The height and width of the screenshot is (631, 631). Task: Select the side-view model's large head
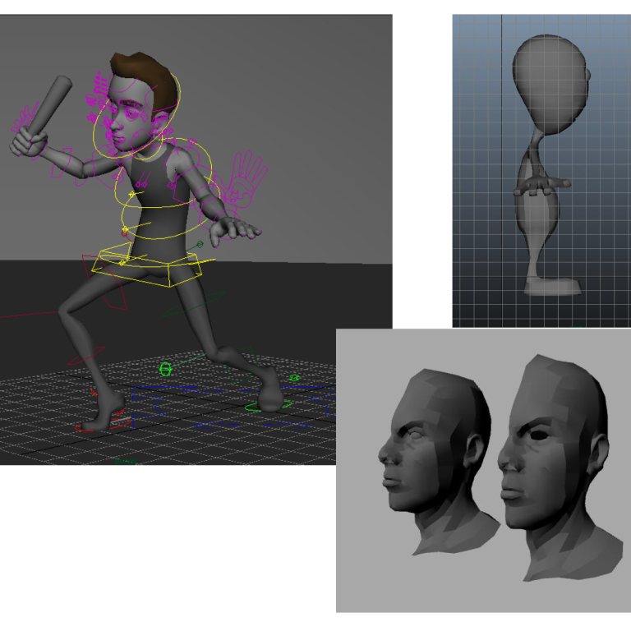coord(549,81)
